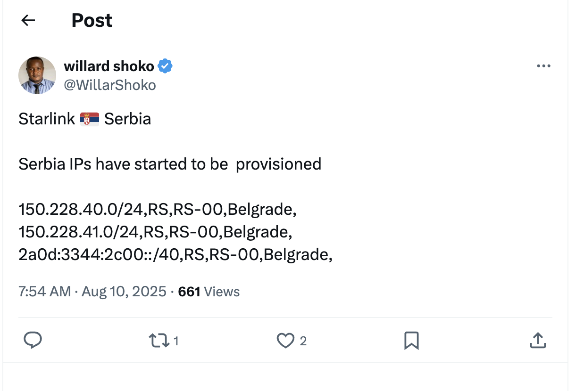The width and height of the screenshot is (584, 391).
Task: Open the reply composer via speech bubble icon
Action: (x=33, y=340)
